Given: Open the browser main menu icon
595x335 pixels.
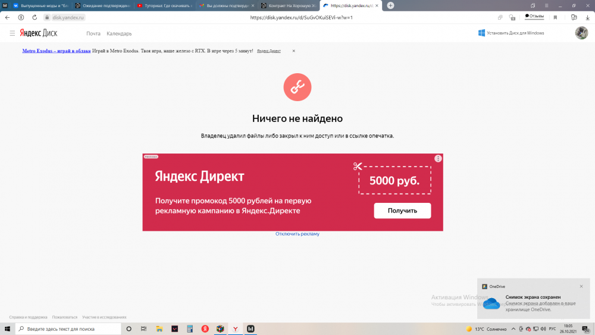Looking at the screenshot, I should pos(546,5).
